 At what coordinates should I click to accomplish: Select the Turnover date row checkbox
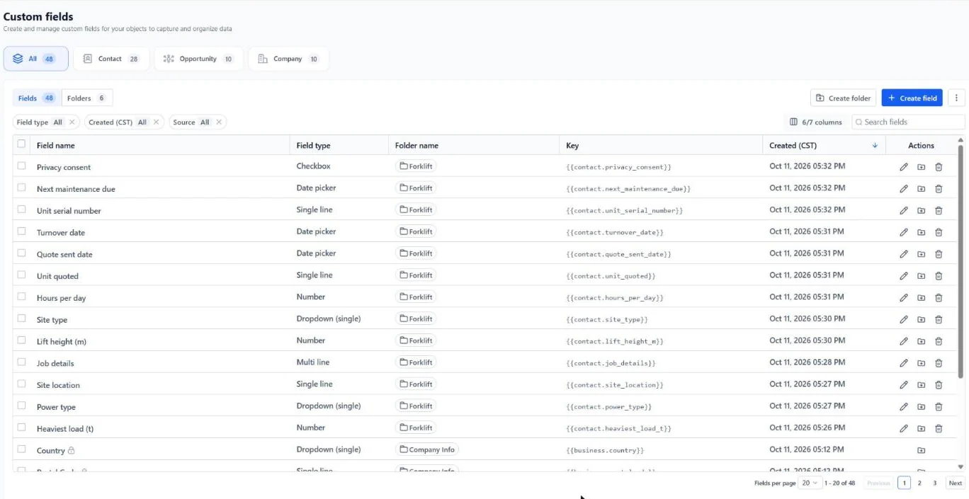coord(21,231)
